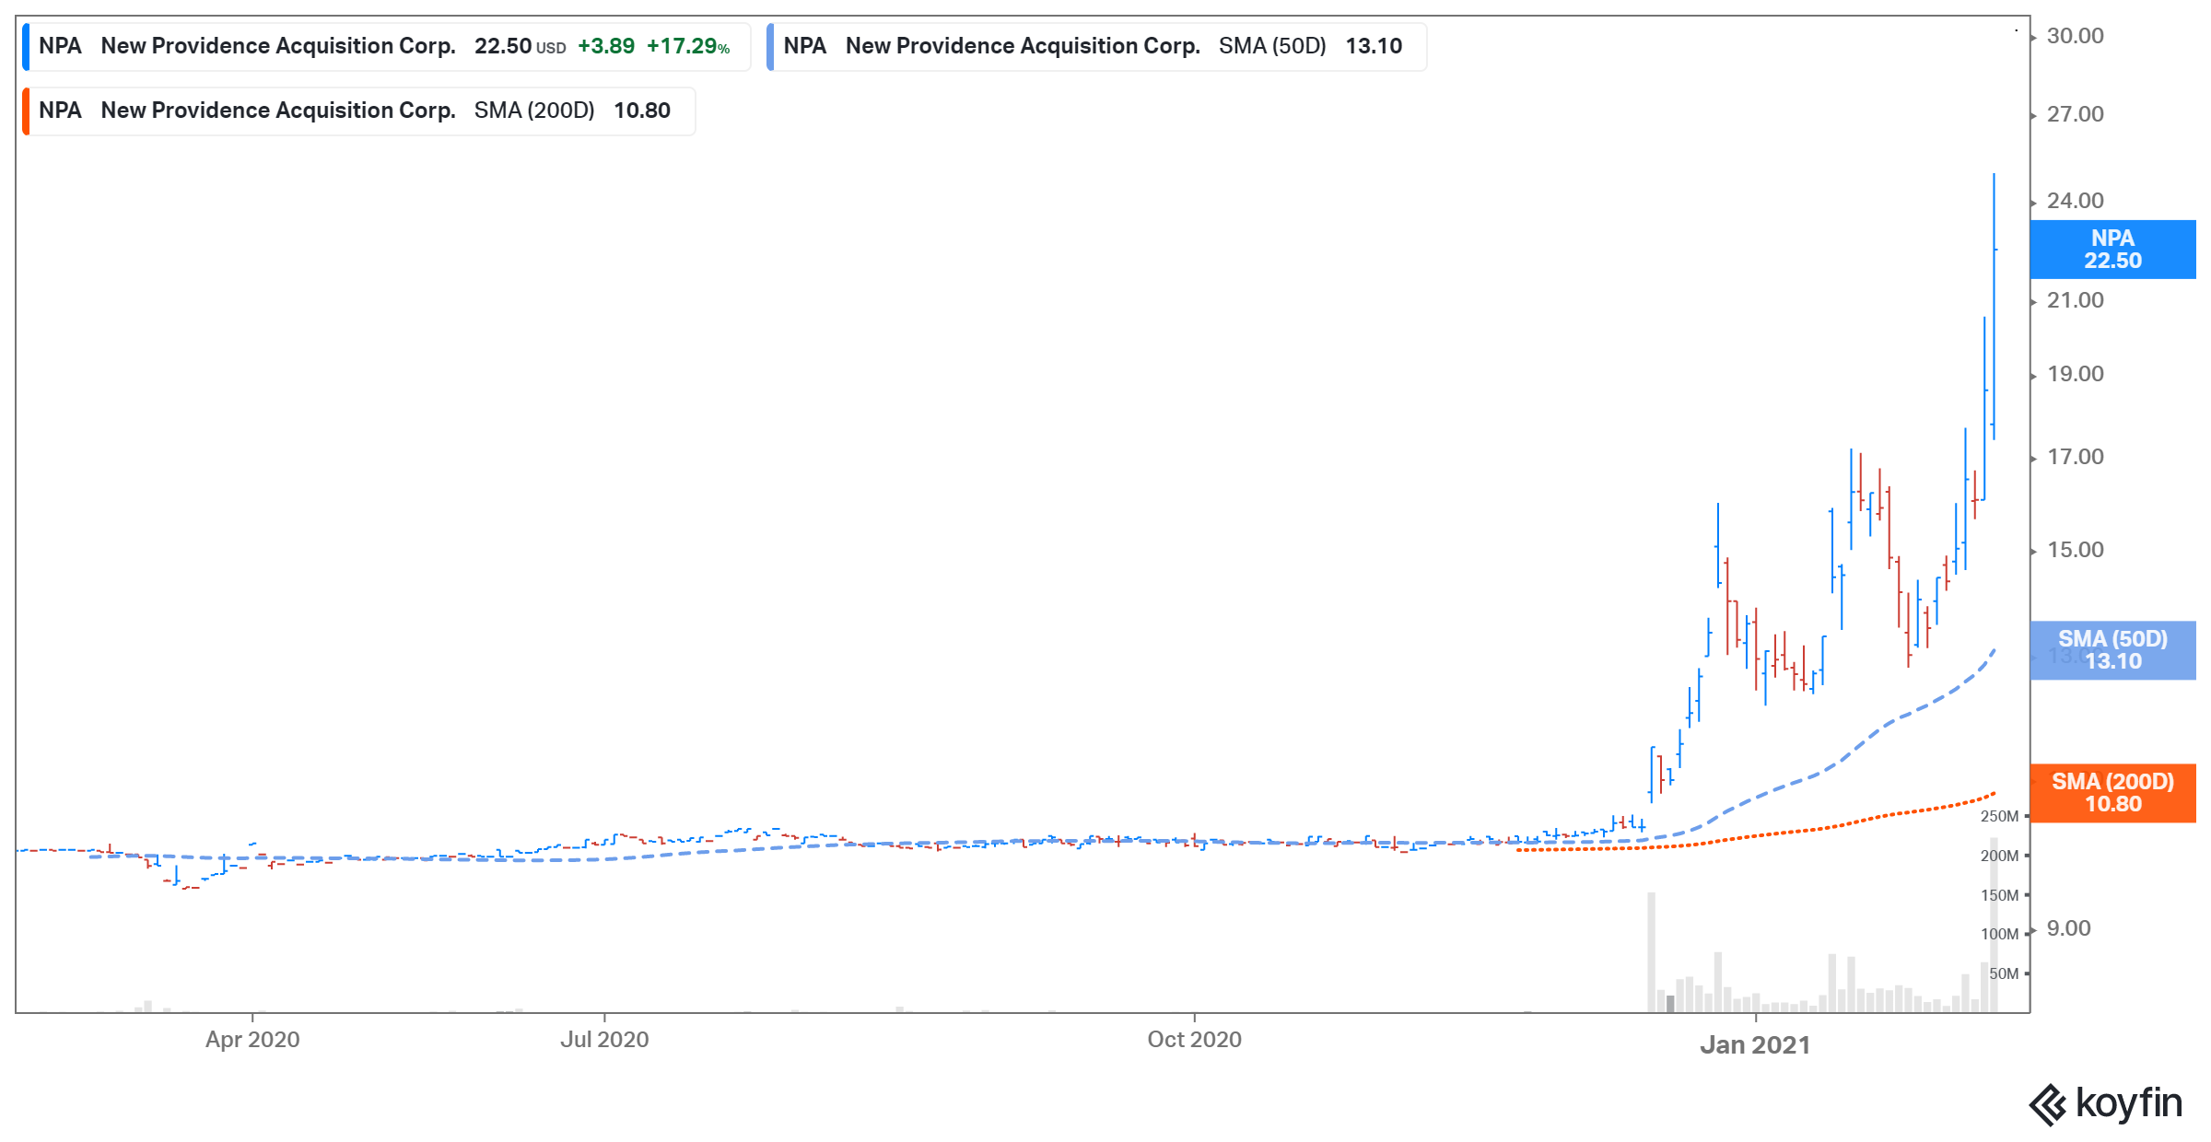Click the 10.80 value in SMA (200D) legend
The height and width of the screenshot is (1142, 2211).
click(642, 111)
